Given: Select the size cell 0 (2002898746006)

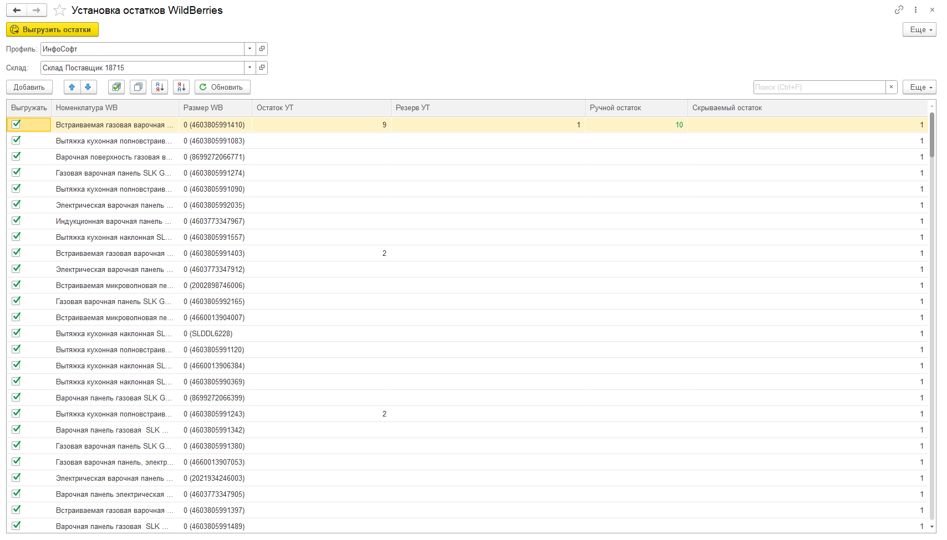Looking at the screenshot, I should tap(215, 285).
